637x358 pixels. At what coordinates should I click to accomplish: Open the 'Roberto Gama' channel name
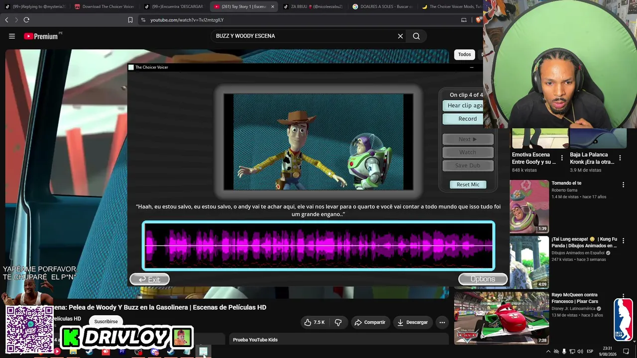(x=564, y=190)
